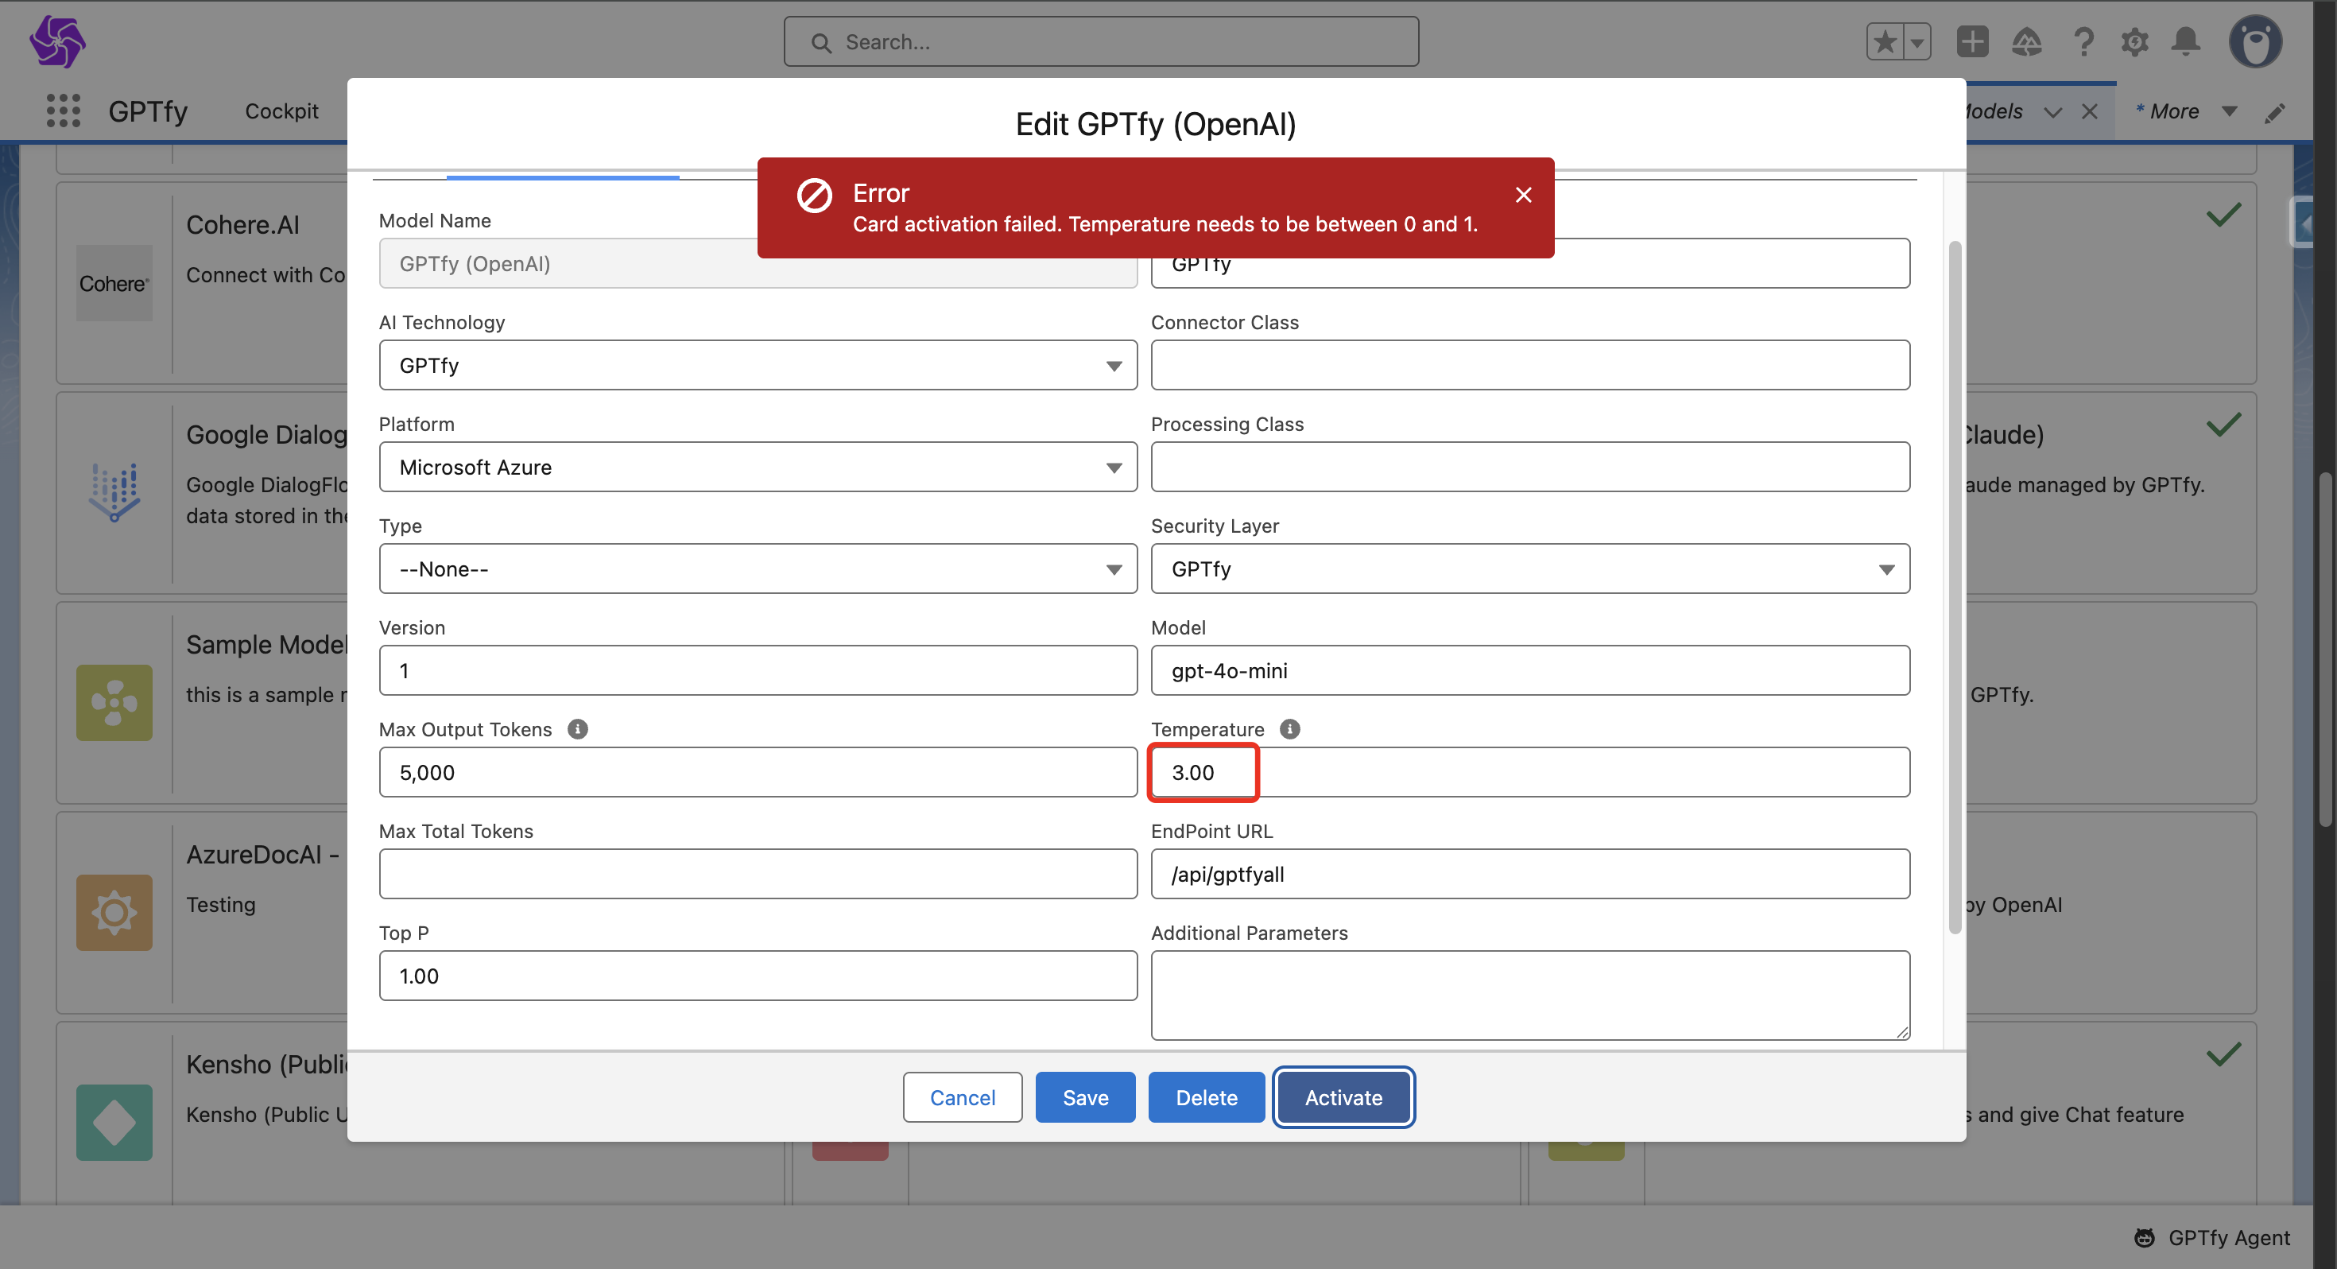The image size is (2337, 1269).
Task: Click the favorites star icon
Action: point(1885,42)
